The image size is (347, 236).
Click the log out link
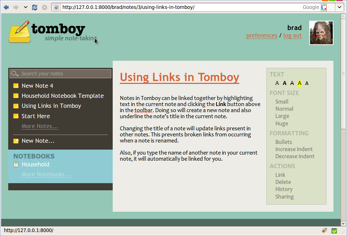[x=292, y=35]
